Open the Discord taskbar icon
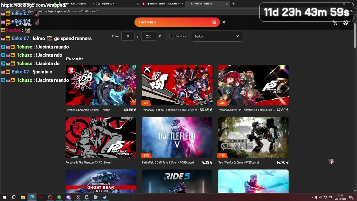 point(69,197)
